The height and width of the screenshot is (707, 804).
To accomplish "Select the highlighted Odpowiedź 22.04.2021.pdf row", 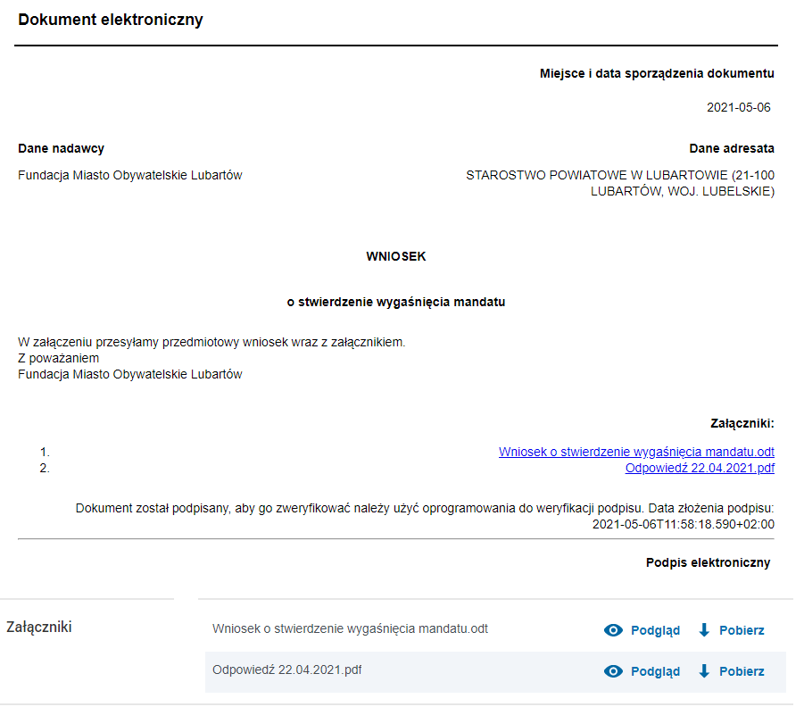I will point(495,671).
